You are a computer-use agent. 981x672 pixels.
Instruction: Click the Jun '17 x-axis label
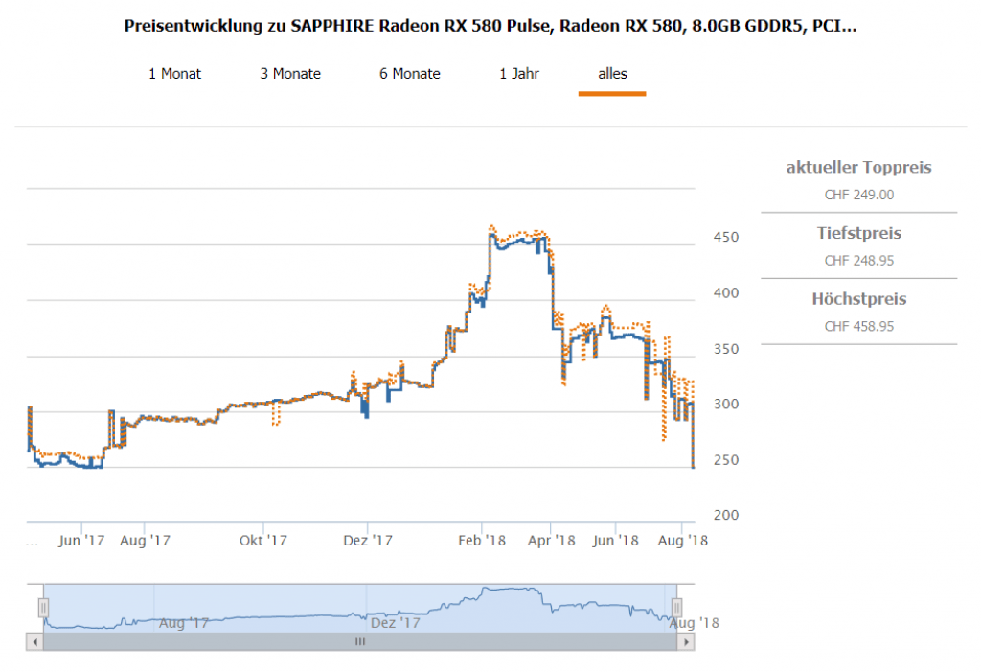tap(81, 541)
